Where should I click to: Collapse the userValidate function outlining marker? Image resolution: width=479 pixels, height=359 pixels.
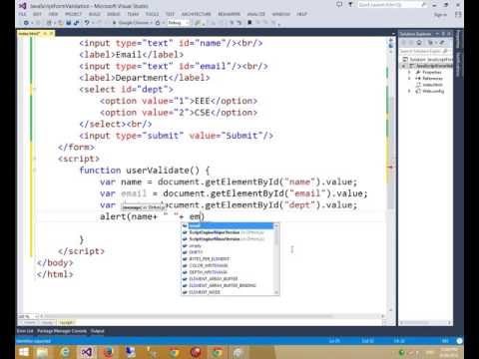pyautogui.click(x=34, y=171)
